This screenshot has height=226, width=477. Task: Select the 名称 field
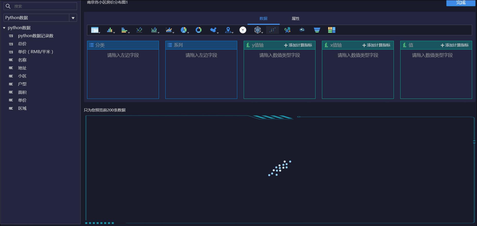pyautogui.click(x=22, y=60)
